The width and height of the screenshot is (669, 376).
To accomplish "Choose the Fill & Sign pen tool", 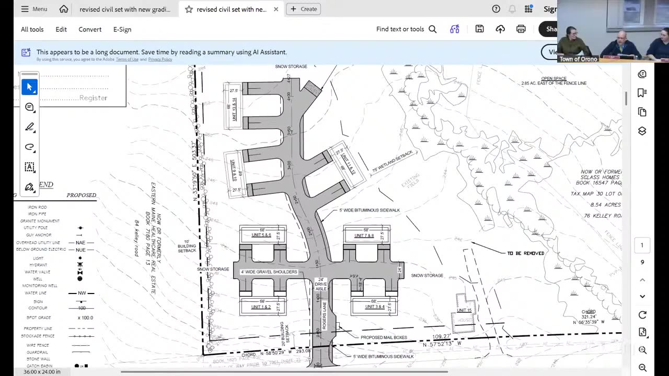I will (x=29, y=187).
